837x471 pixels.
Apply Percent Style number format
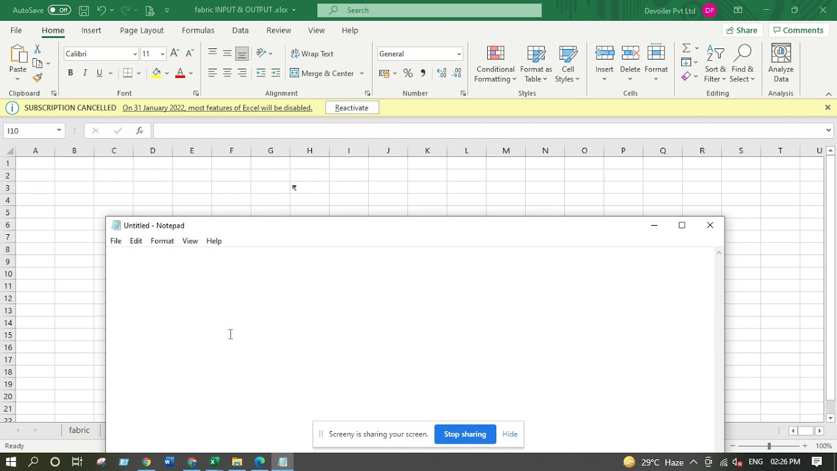(408, 73)
